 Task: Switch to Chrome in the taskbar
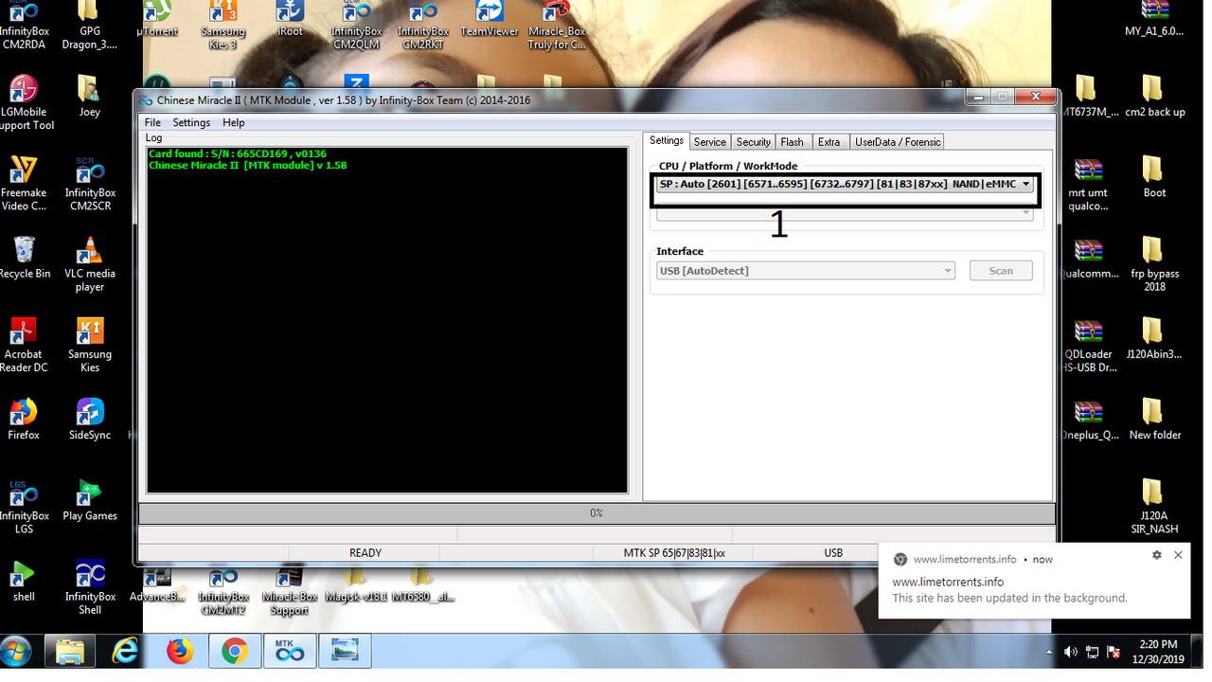pos(235,652)
